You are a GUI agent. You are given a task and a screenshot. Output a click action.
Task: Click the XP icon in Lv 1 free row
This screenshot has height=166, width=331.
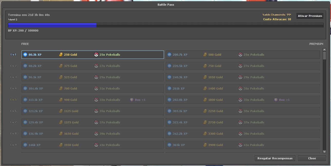(x=25, y=55)
